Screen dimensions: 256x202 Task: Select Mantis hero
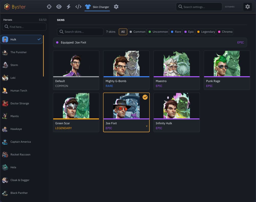[x=21, y=116]
